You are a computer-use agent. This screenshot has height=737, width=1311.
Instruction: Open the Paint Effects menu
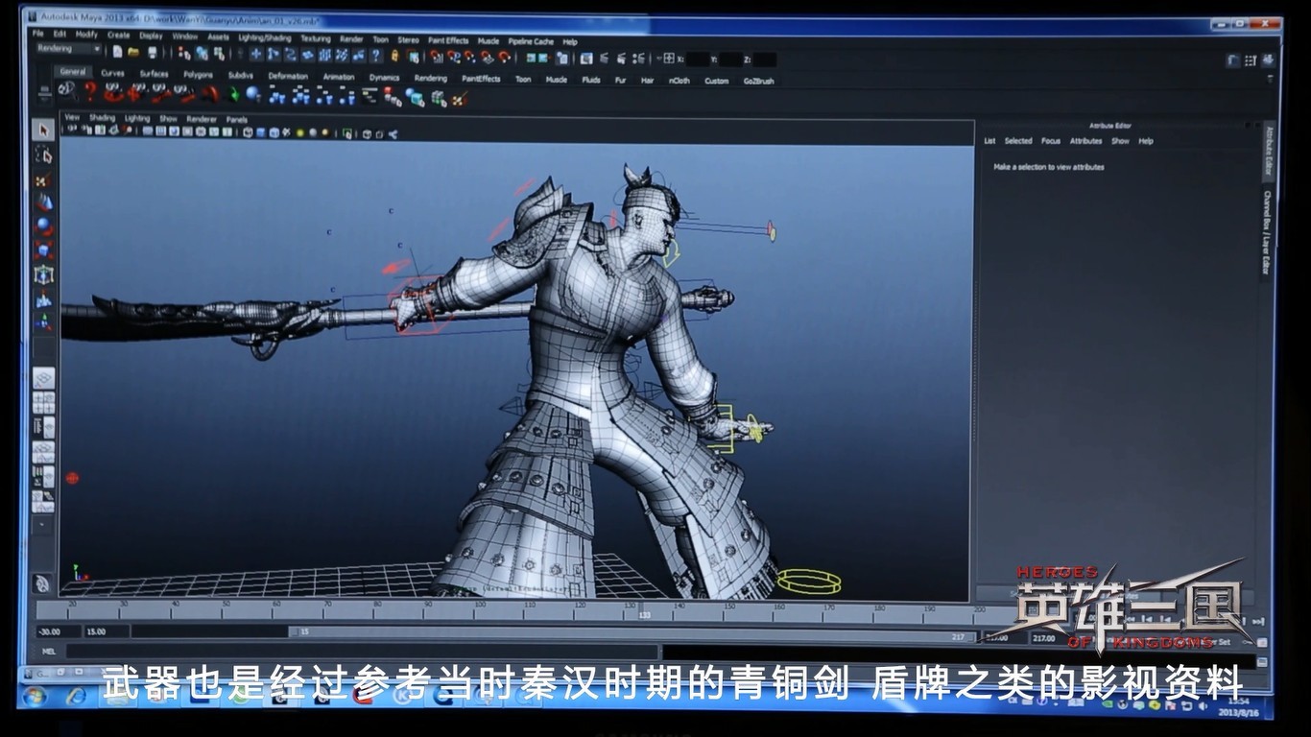click(448, 40)
